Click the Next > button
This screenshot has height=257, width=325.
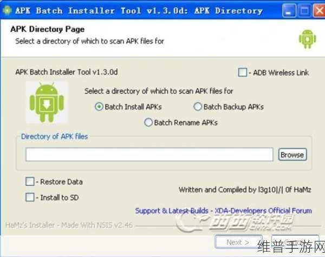[x=238, y=242]
